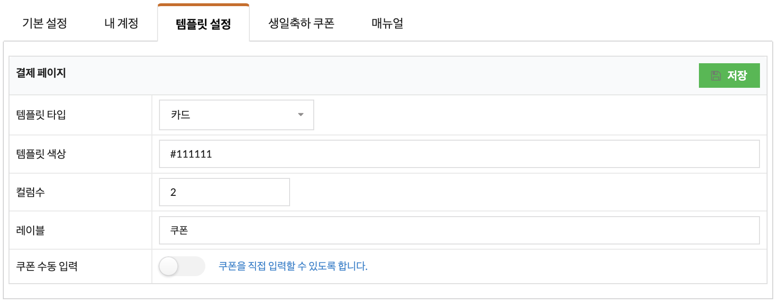Viewport: 777px width, 303px height.
Task: Click the 컬럼수 row label
Action: coord(30,192)
